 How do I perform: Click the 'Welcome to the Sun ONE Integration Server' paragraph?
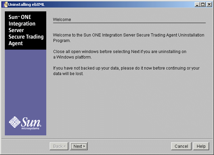[128, 38]
